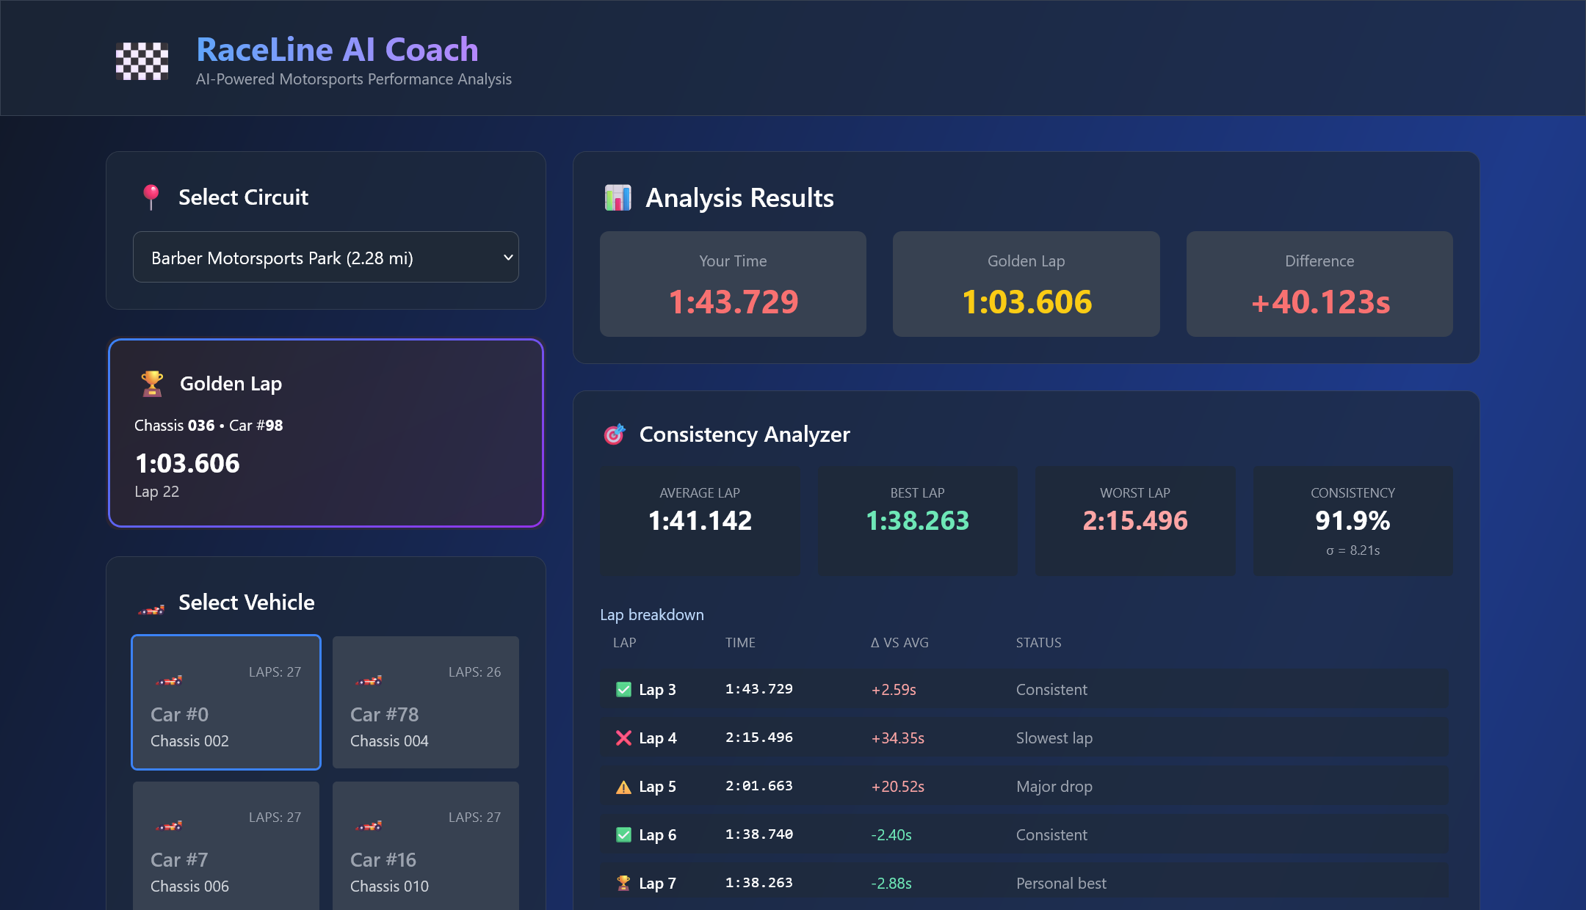Click the red X icon on Lap 4
The image size is (1586, 910).
(623, 738)
